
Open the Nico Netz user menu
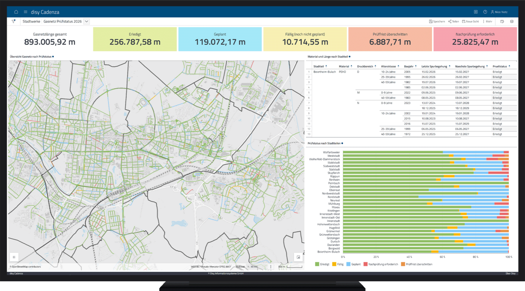click(x=499, y=12)
